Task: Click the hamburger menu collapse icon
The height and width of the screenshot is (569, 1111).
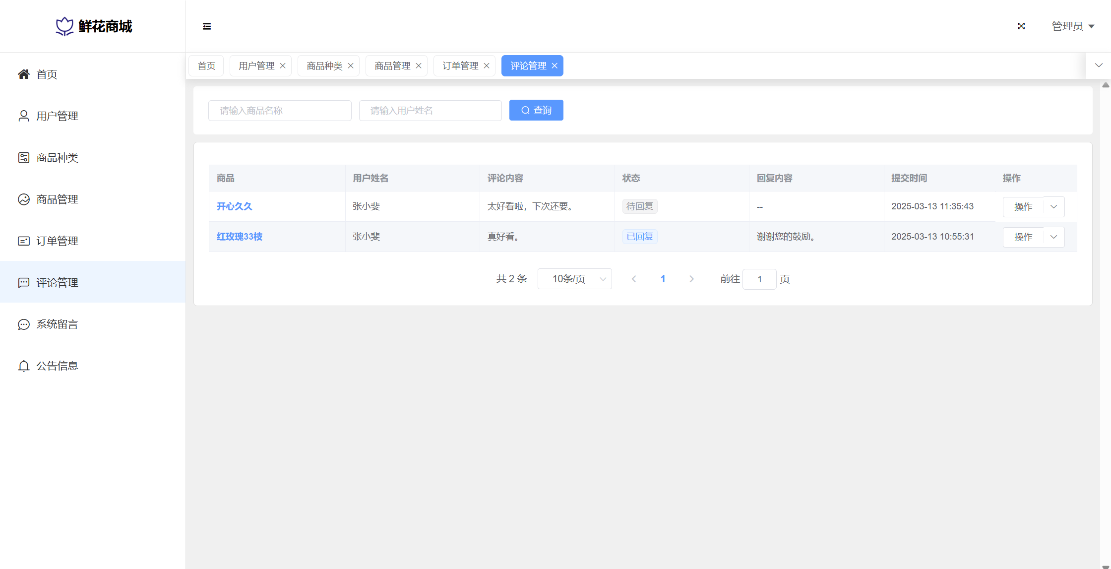Action: coord(207,26)
